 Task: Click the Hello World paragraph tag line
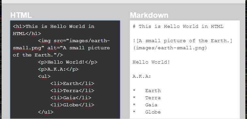tap(68, 62)
